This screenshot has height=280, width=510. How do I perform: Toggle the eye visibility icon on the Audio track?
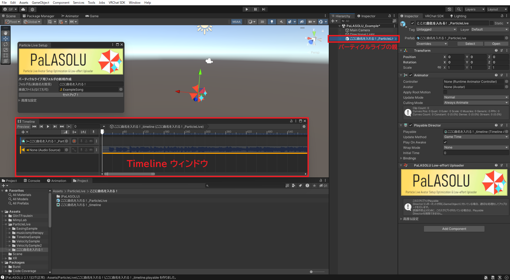click(x=91, y=150)
